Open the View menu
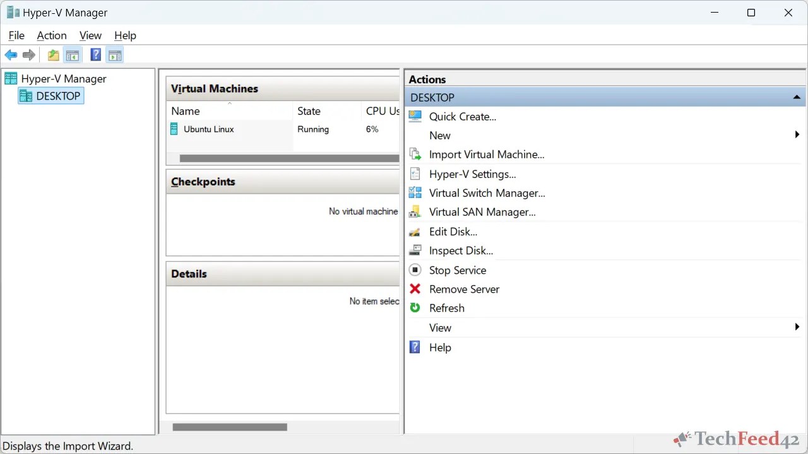Image resolution: width=808 pixels, height=454 pixels. point(90,35)
